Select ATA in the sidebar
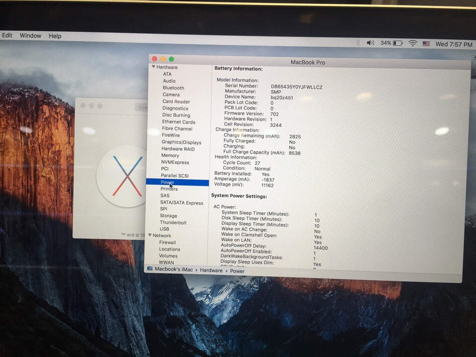 coord(167,74)
